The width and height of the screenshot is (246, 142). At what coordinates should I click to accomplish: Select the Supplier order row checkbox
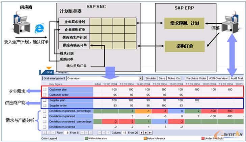[45, 105]
